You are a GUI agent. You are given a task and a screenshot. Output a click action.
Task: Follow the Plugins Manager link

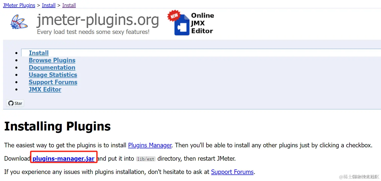click(x=150, y=145)
